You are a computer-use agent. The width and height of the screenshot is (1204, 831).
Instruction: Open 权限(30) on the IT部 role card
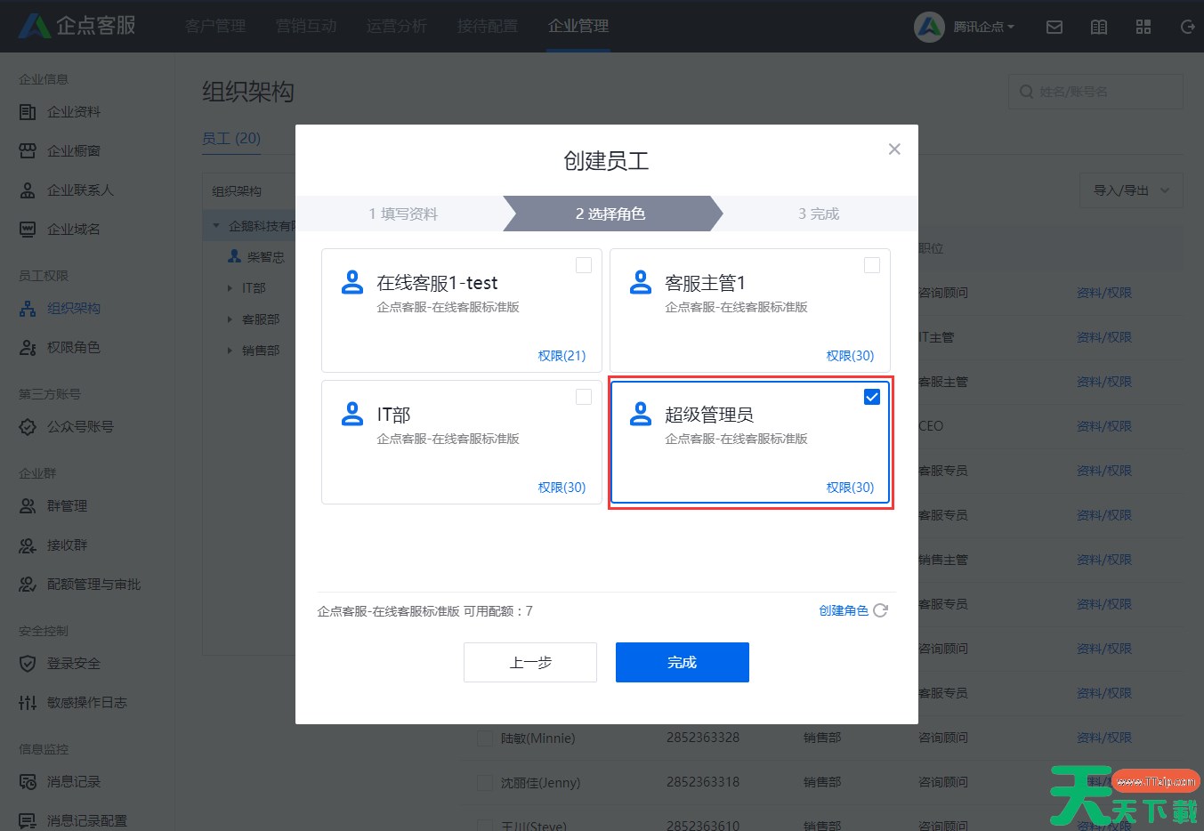(x=562, y=488)
